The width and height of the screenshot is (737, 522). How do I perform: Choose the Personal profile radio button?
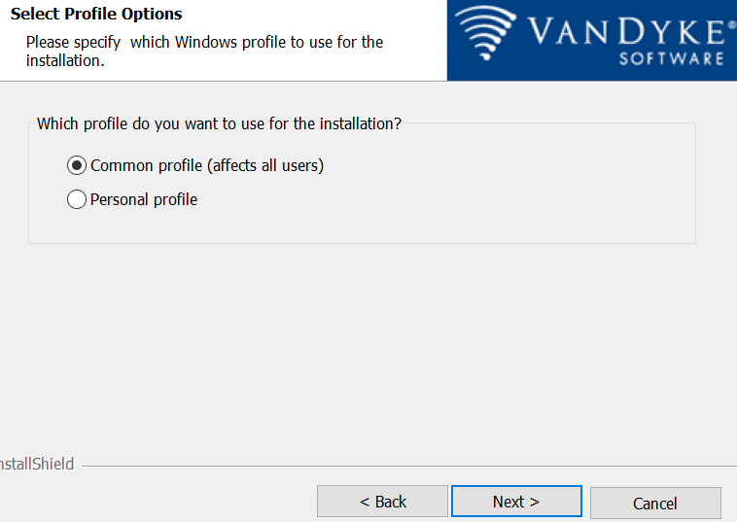tap(77, 200)
